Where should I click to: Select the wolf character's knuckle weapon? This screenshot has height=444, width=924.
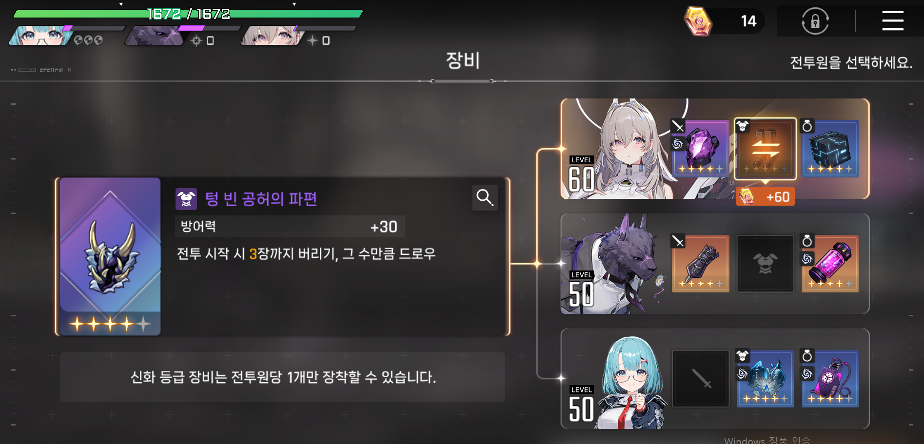701,264
